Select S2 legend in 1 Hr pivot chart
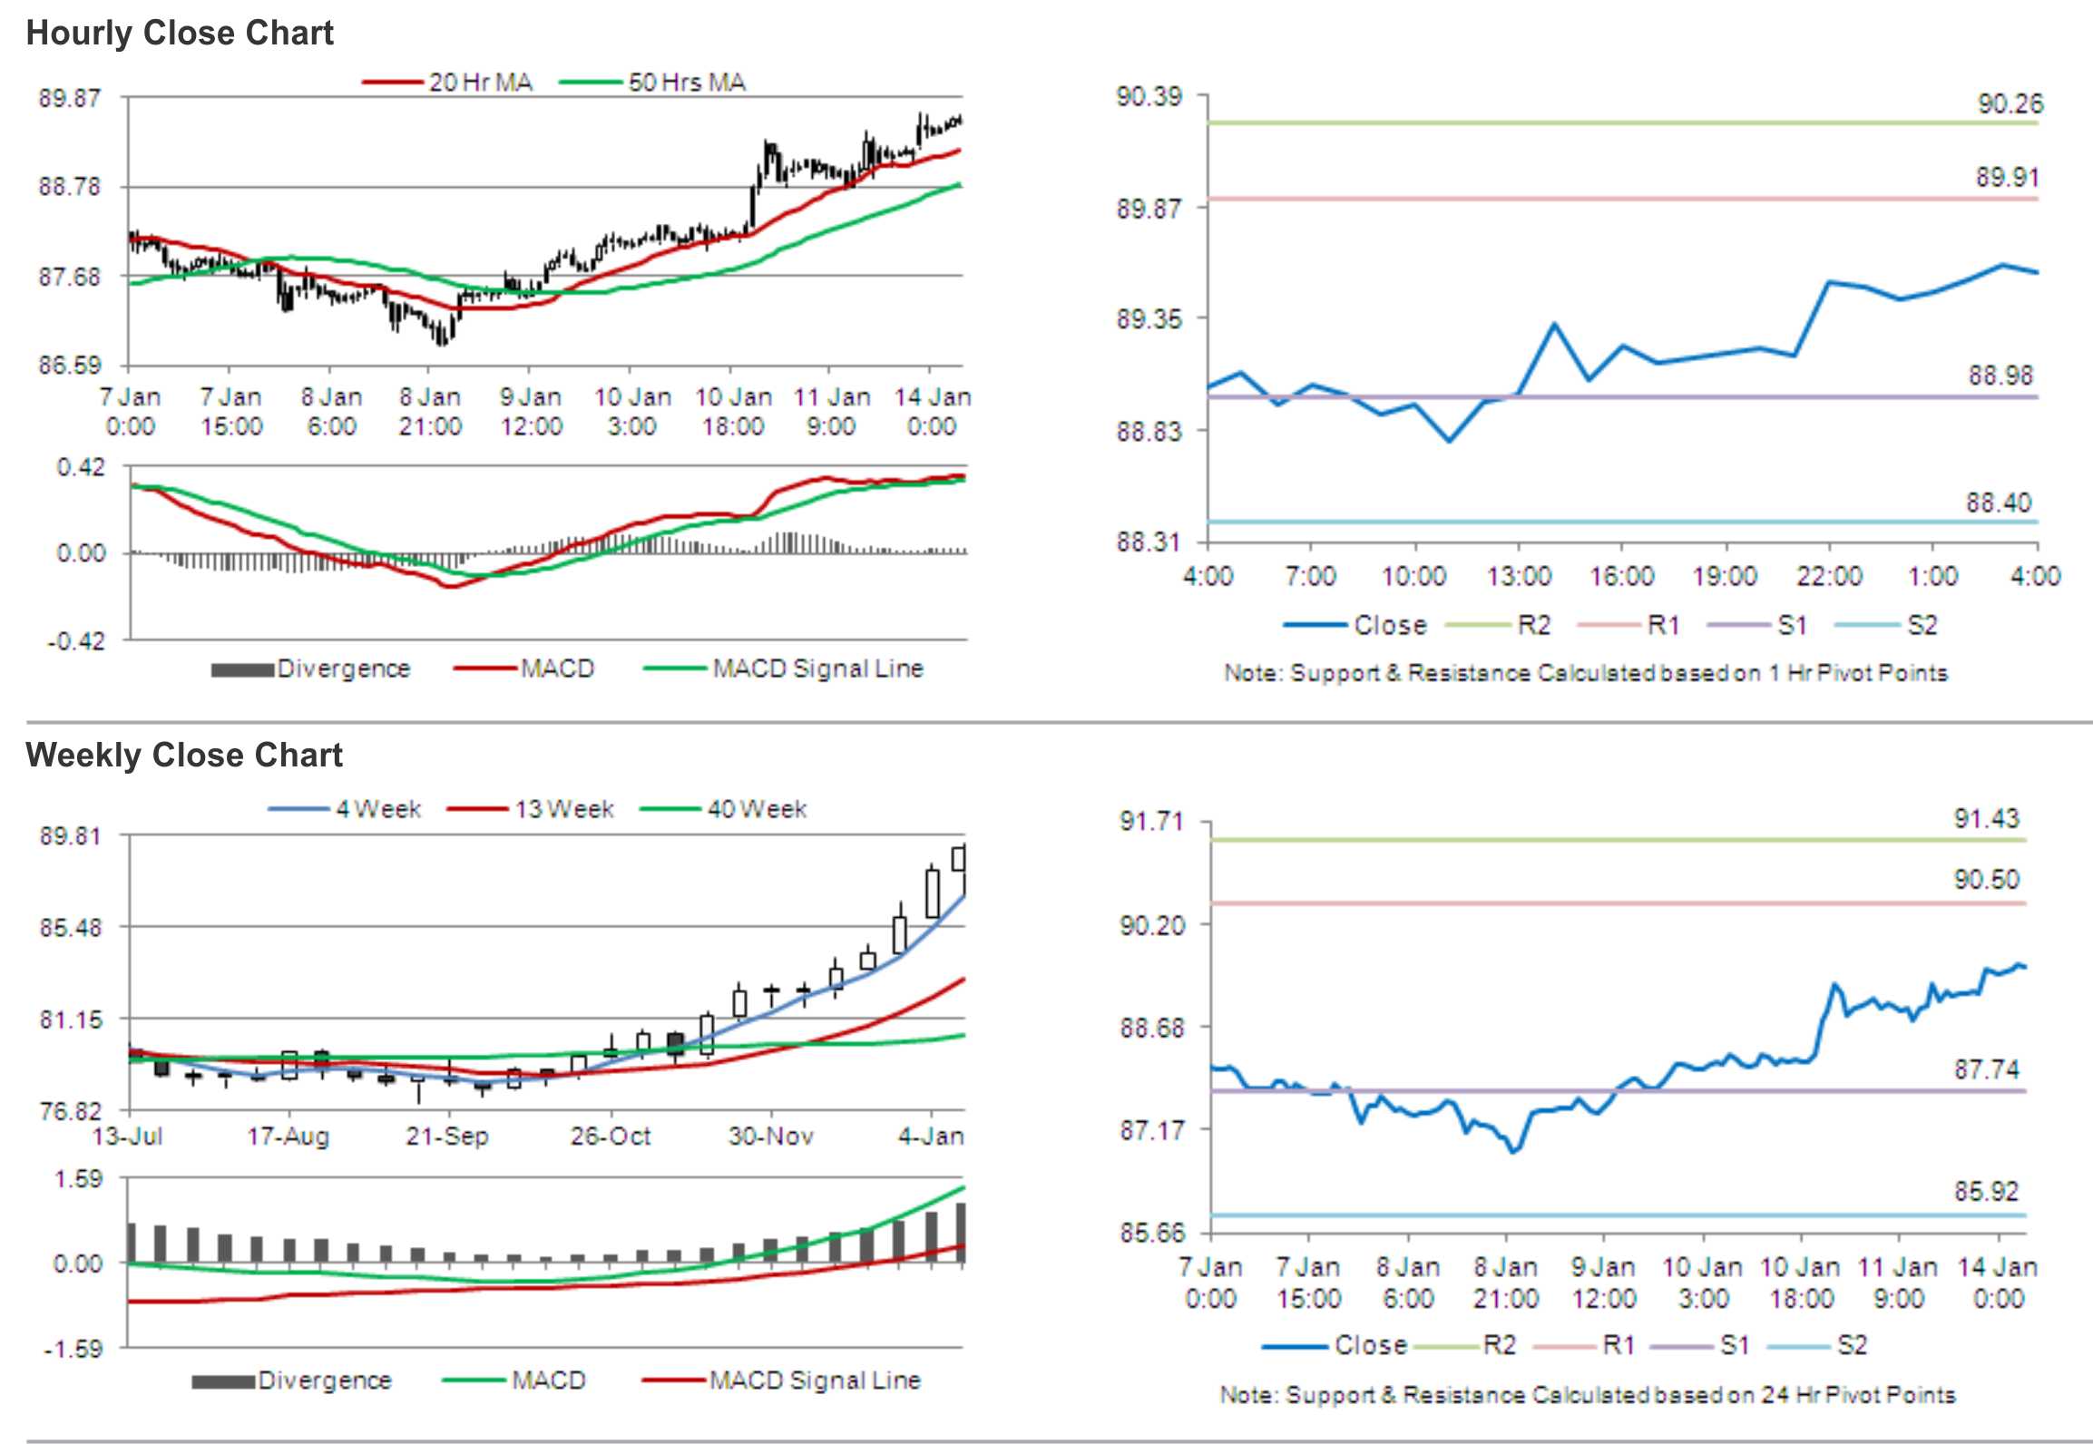The width and height of the screenshot is (2093, 1444). 1886,625
